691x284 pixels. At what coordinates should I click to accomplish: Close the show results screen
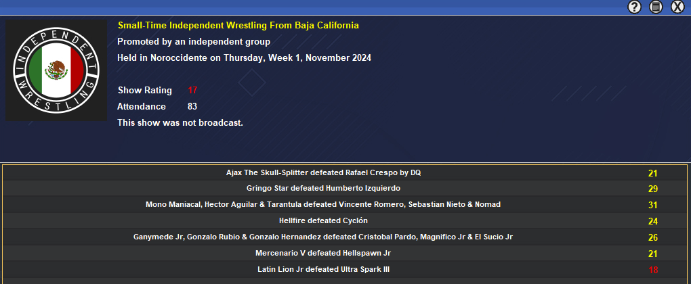coord(677,7)
